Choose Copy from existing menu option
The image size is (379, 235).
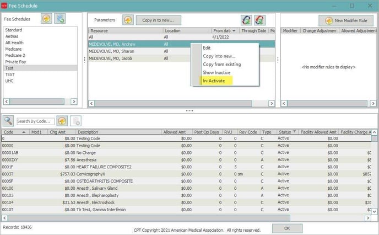(x=221, y=64)
